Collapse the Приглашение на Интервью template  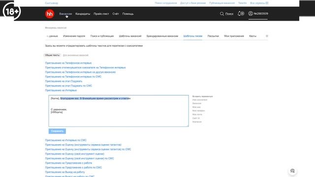pyautogui.click(x=61, y=90)
